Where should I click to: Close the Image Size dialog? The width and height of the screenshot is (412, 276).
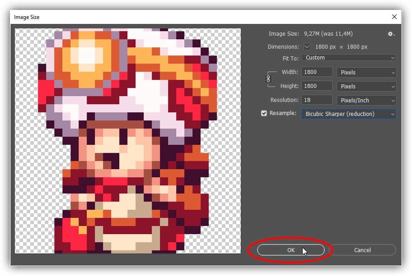pos(394,17)
